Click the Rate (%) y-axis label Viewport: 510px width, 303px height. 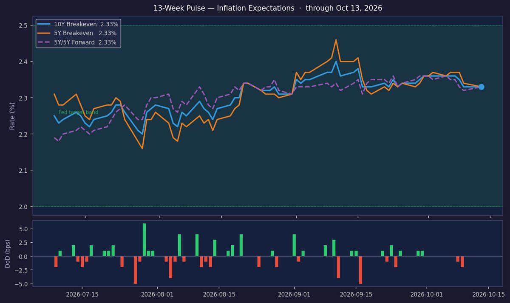pos(12,116)
